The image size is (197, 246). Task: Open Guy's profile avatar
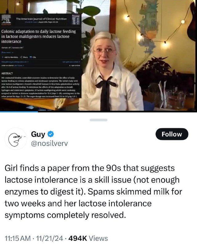16,139
